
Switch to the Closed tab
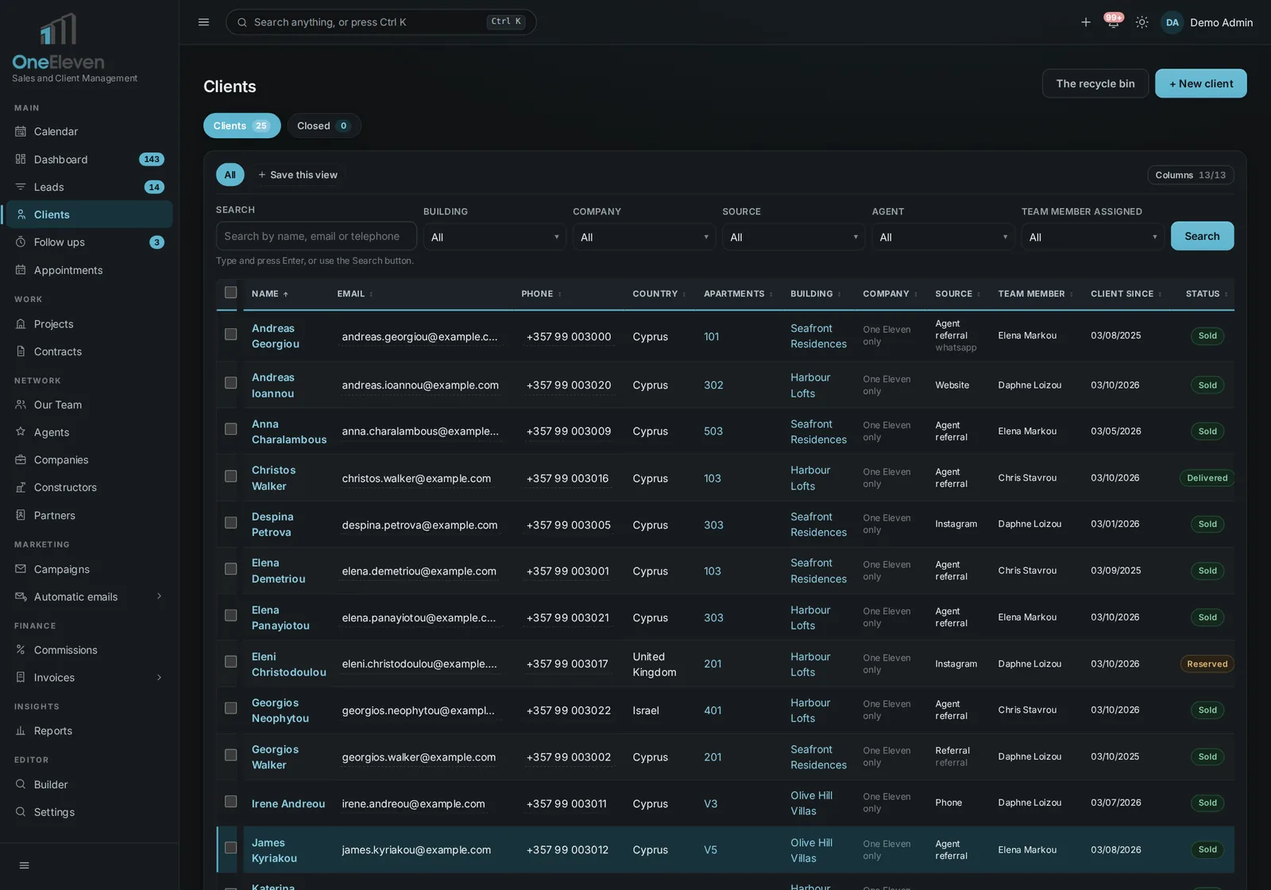coord(324,126)
